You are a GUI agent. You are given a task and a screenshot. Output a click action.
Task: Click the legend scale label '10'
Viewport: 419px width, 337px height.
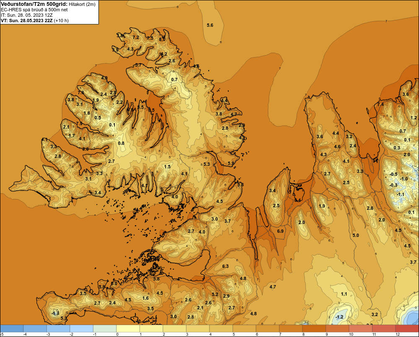coord(351,334)
